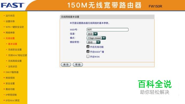Select 无线MAC地址过滤 submenu item
Image resolution: width=185 pixels, height=104 pixels.
pyautogui.click(x=17, y=55)
